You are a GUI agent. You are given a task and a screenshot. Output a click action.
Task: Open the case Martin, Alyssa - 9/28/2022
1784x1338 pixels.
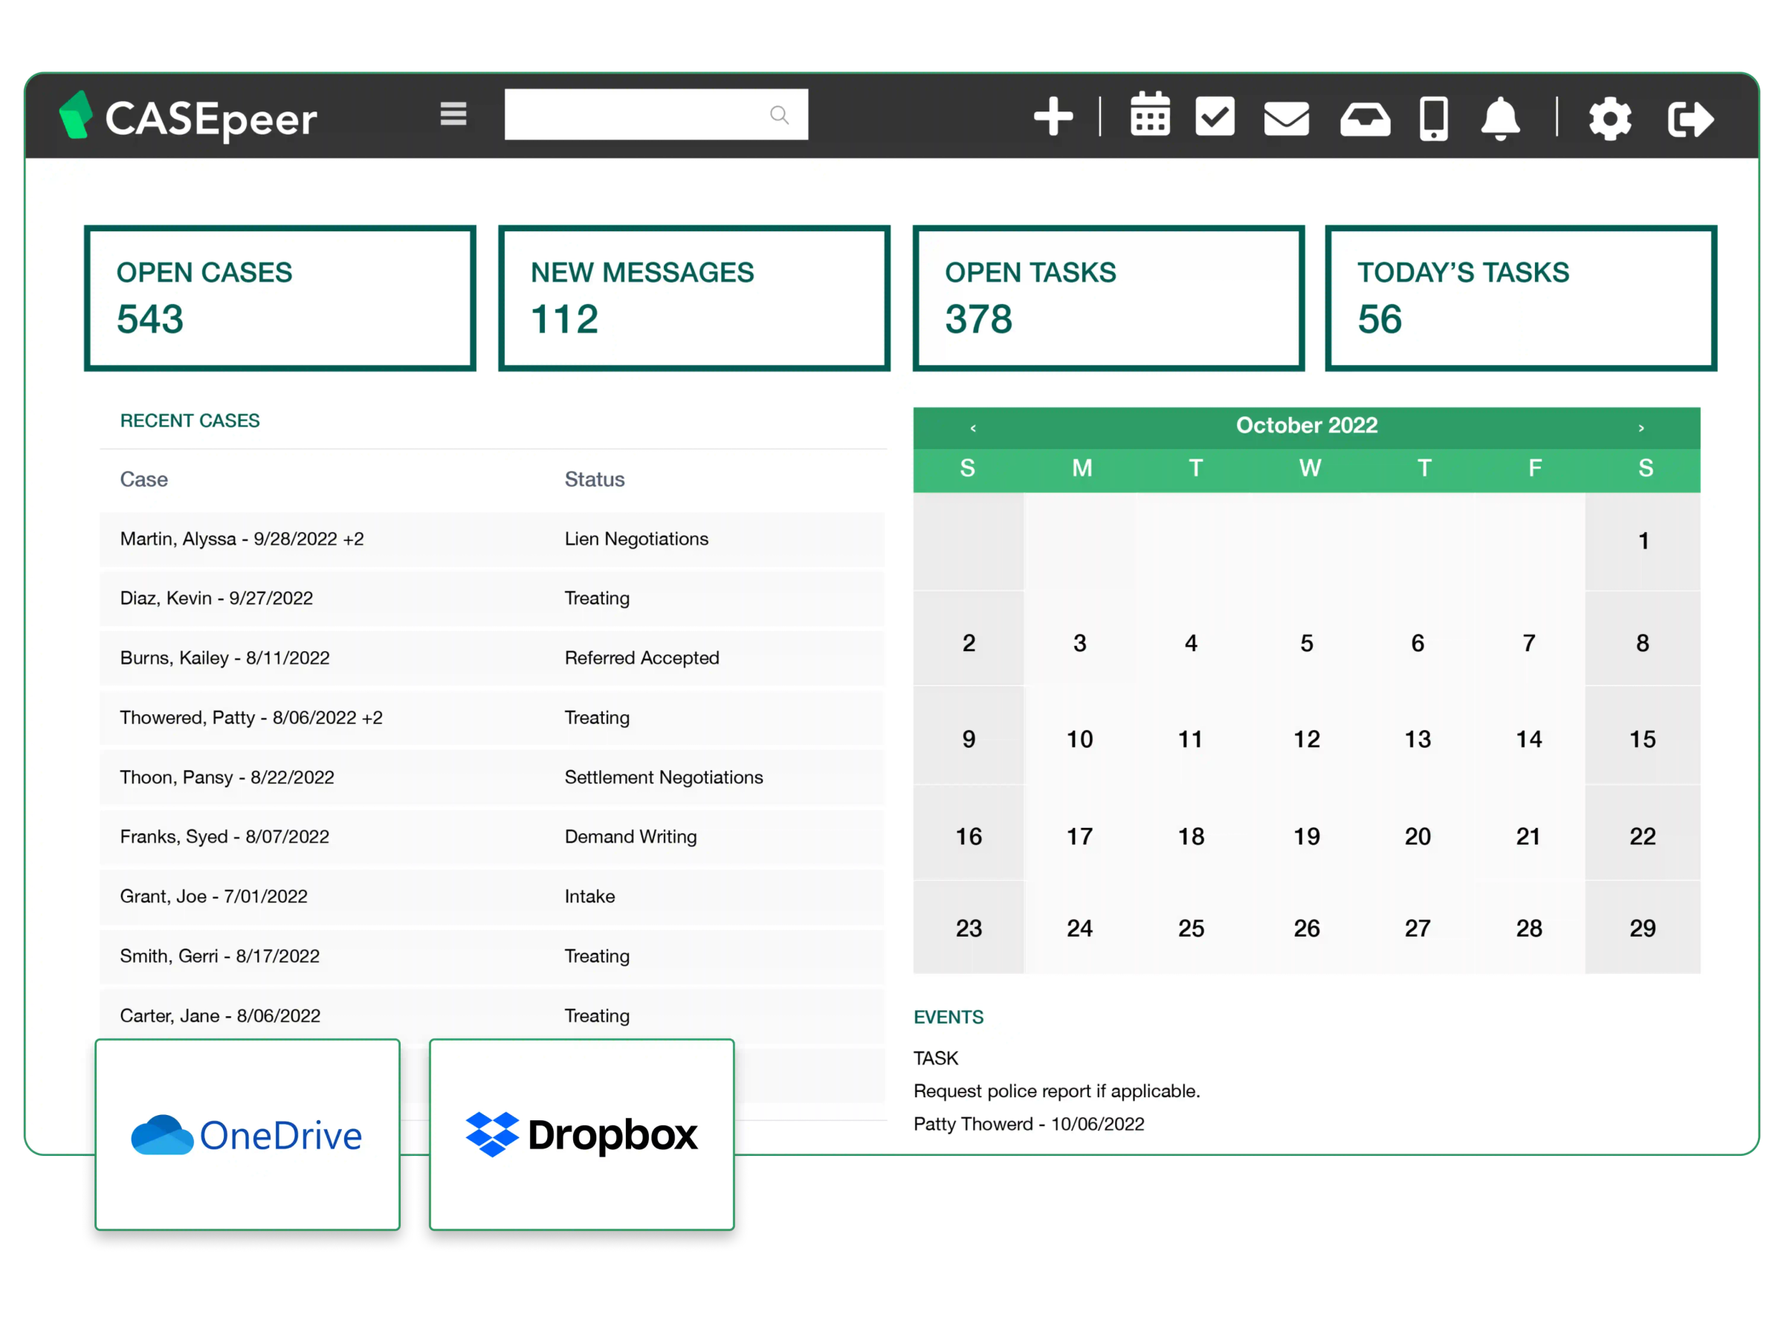tap(242, 539)
